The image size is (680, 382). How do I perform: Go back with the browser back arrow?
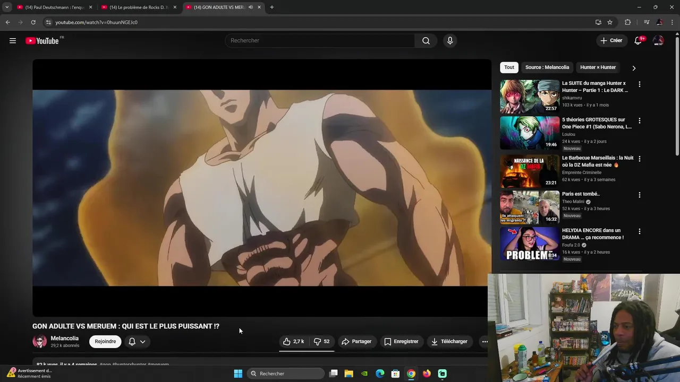tap(8, 22)
